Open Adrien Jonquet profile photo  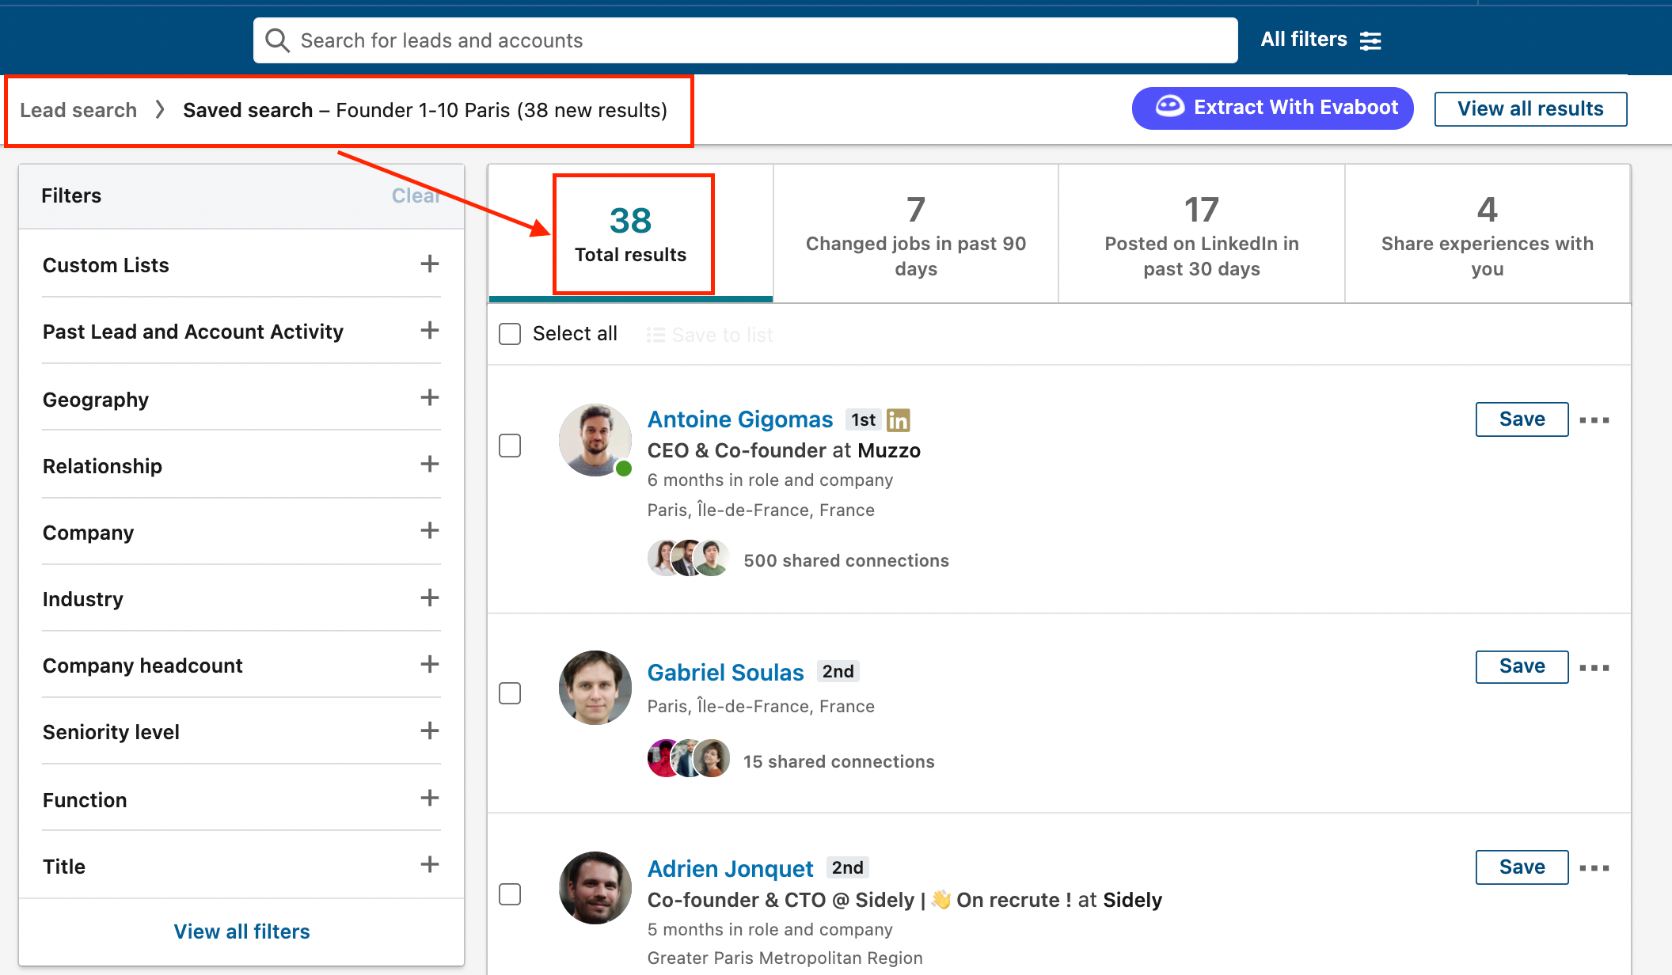pyautogui.click(x=595, y=888)
